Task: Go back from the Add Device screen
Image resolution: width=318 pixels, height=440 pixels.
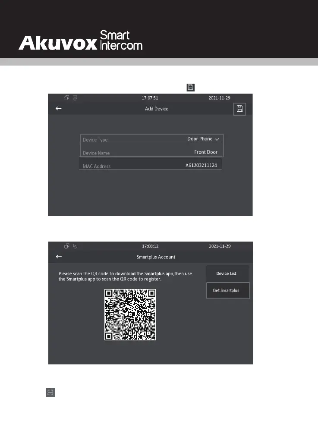Action: (x=58, y=108)
